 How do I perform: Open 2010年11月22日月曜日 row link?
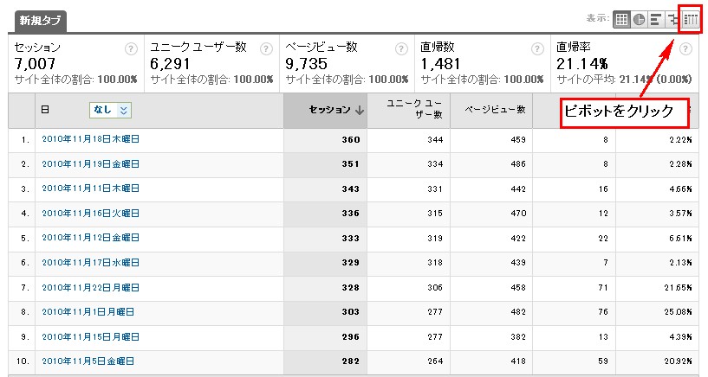click(90, 287)
